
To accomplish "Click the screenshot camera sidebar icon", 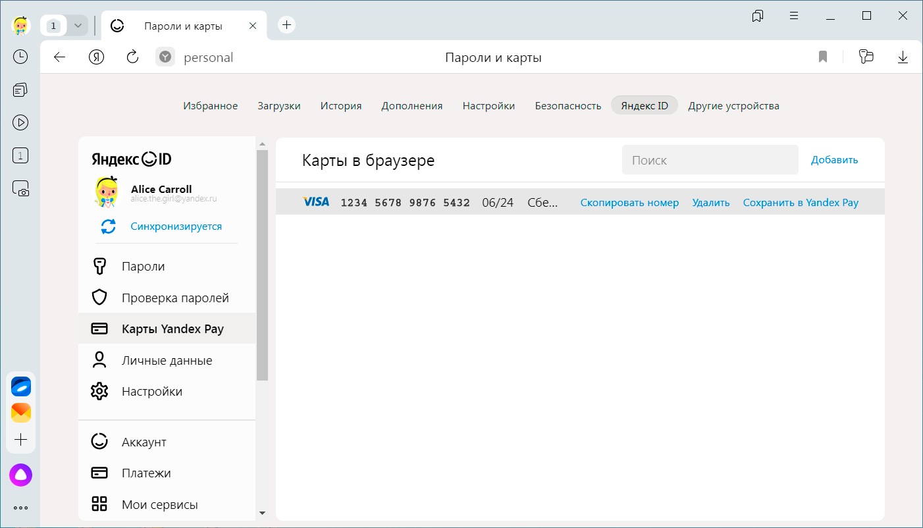I will click(x=20, y=189).
